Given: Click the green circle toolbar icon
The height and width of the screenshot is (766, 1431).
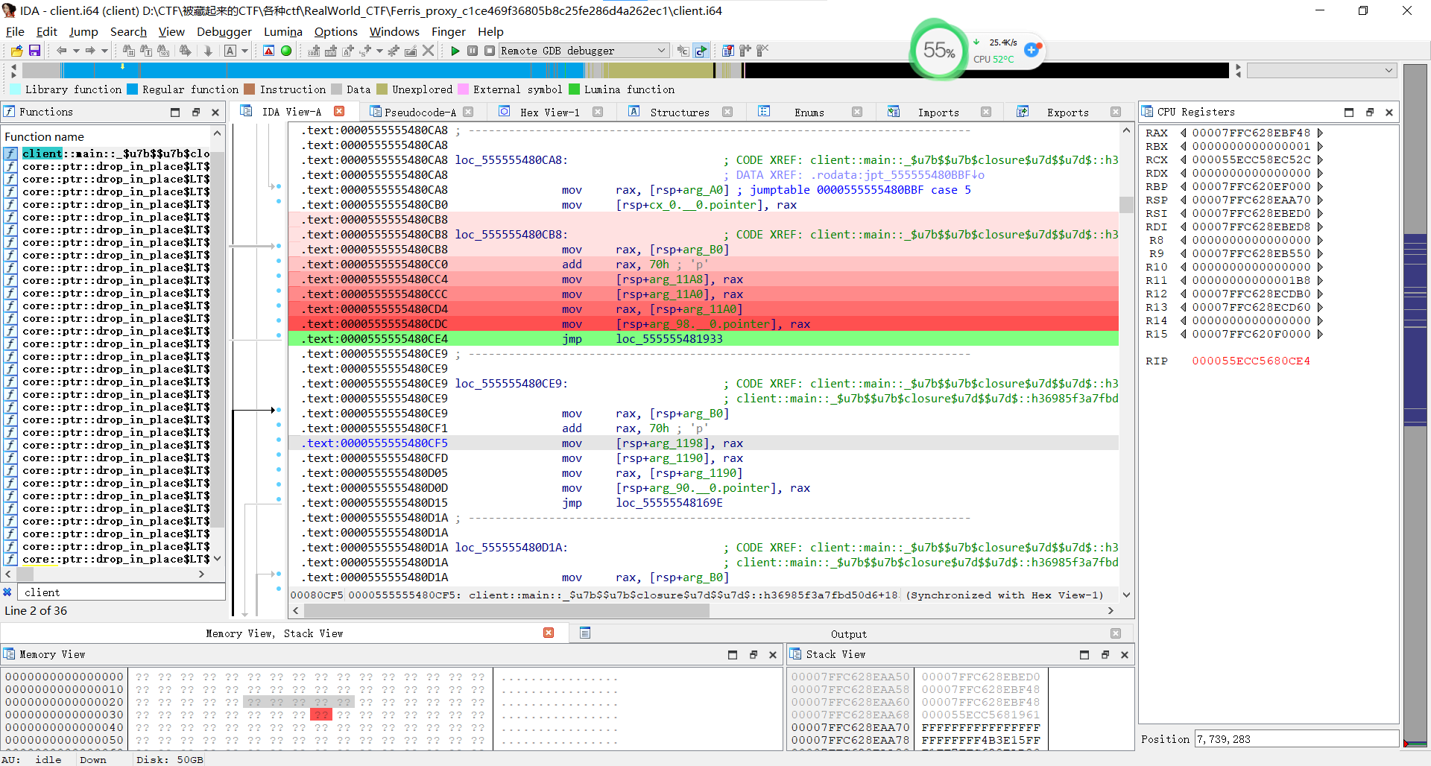Looking at the screenshot, I should coord(286,51).
